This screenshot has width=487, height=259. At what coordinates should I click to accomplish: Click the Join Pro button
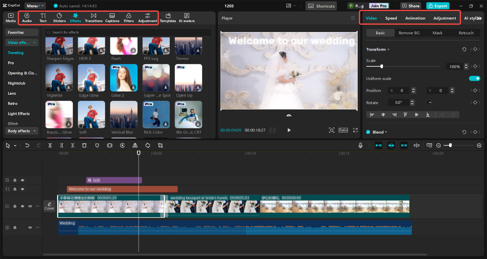379,6
